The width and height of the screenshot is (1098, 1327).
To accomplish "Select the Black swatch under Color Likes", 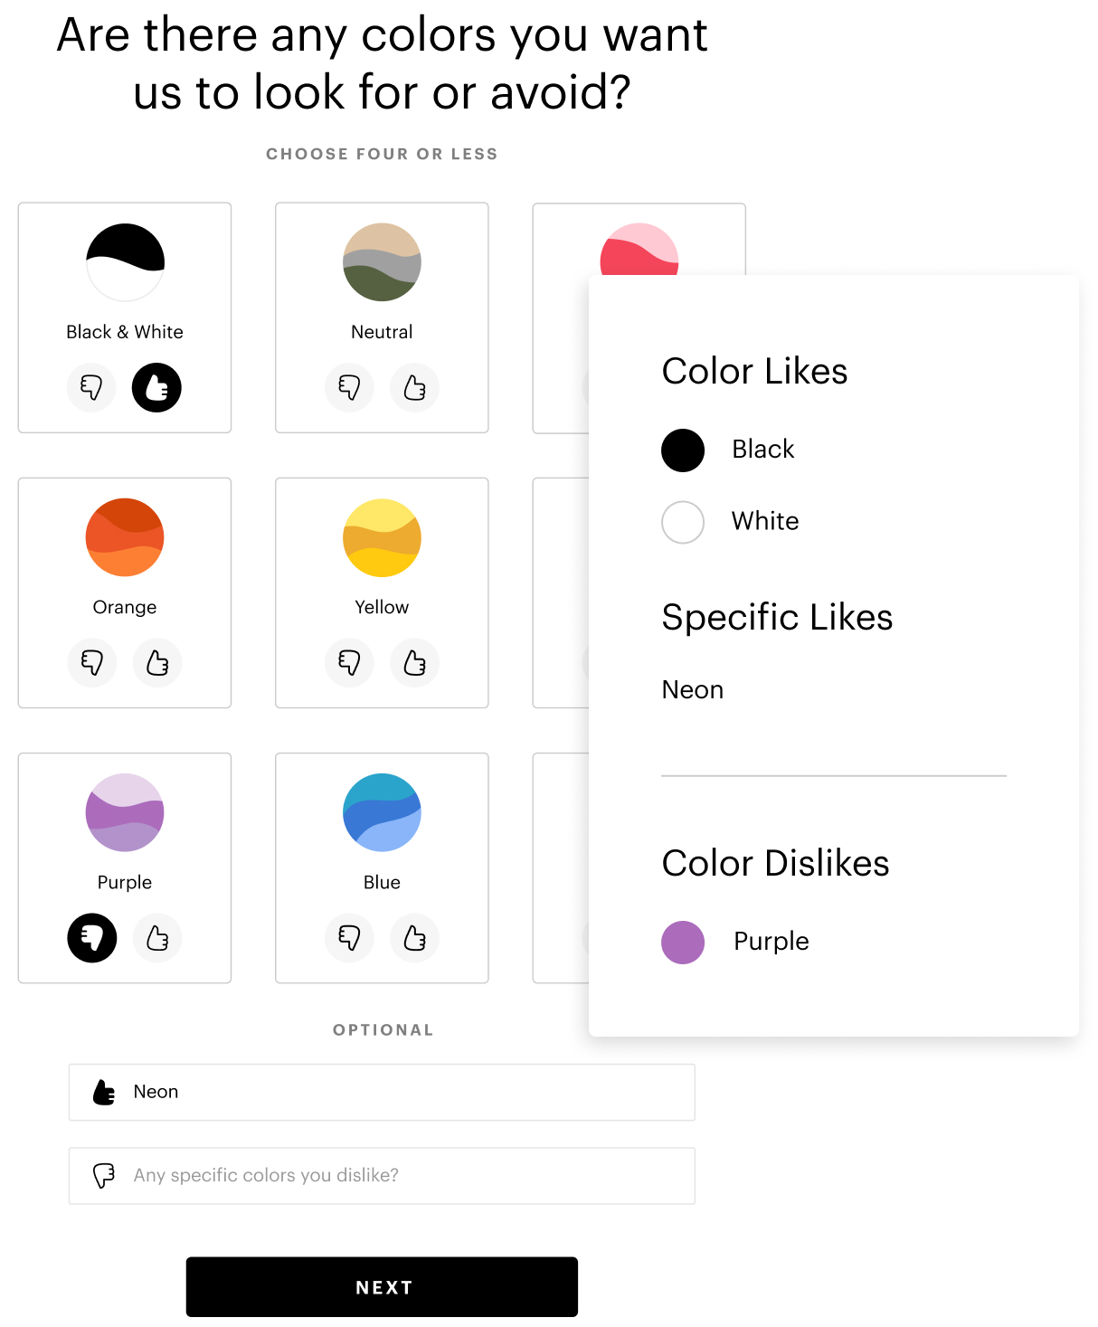I will (x=683, y=450).
